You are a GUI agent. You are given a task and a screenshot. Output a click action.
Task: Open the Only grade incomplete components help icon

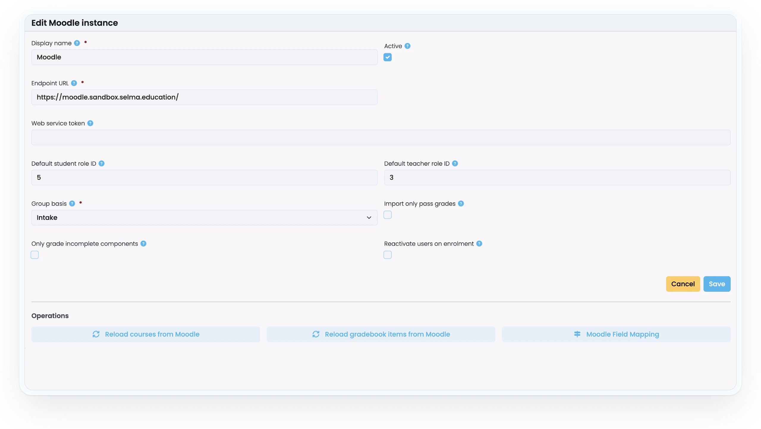143,244
